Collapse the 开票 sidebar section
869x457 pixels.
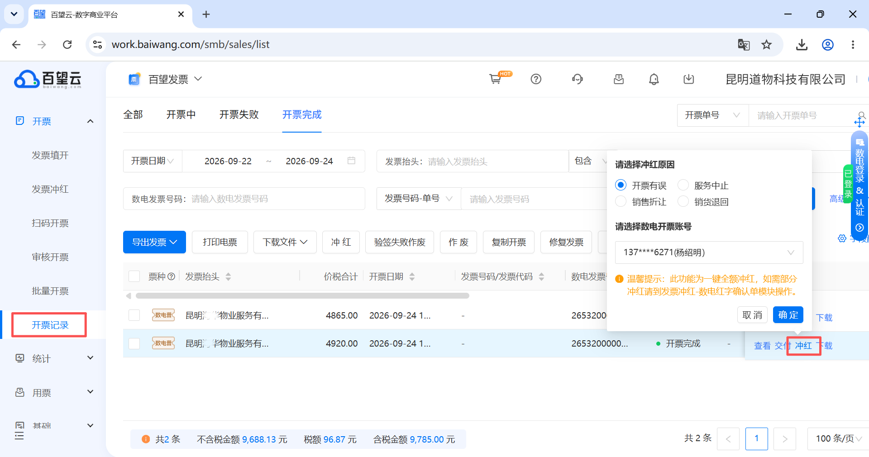91,121
